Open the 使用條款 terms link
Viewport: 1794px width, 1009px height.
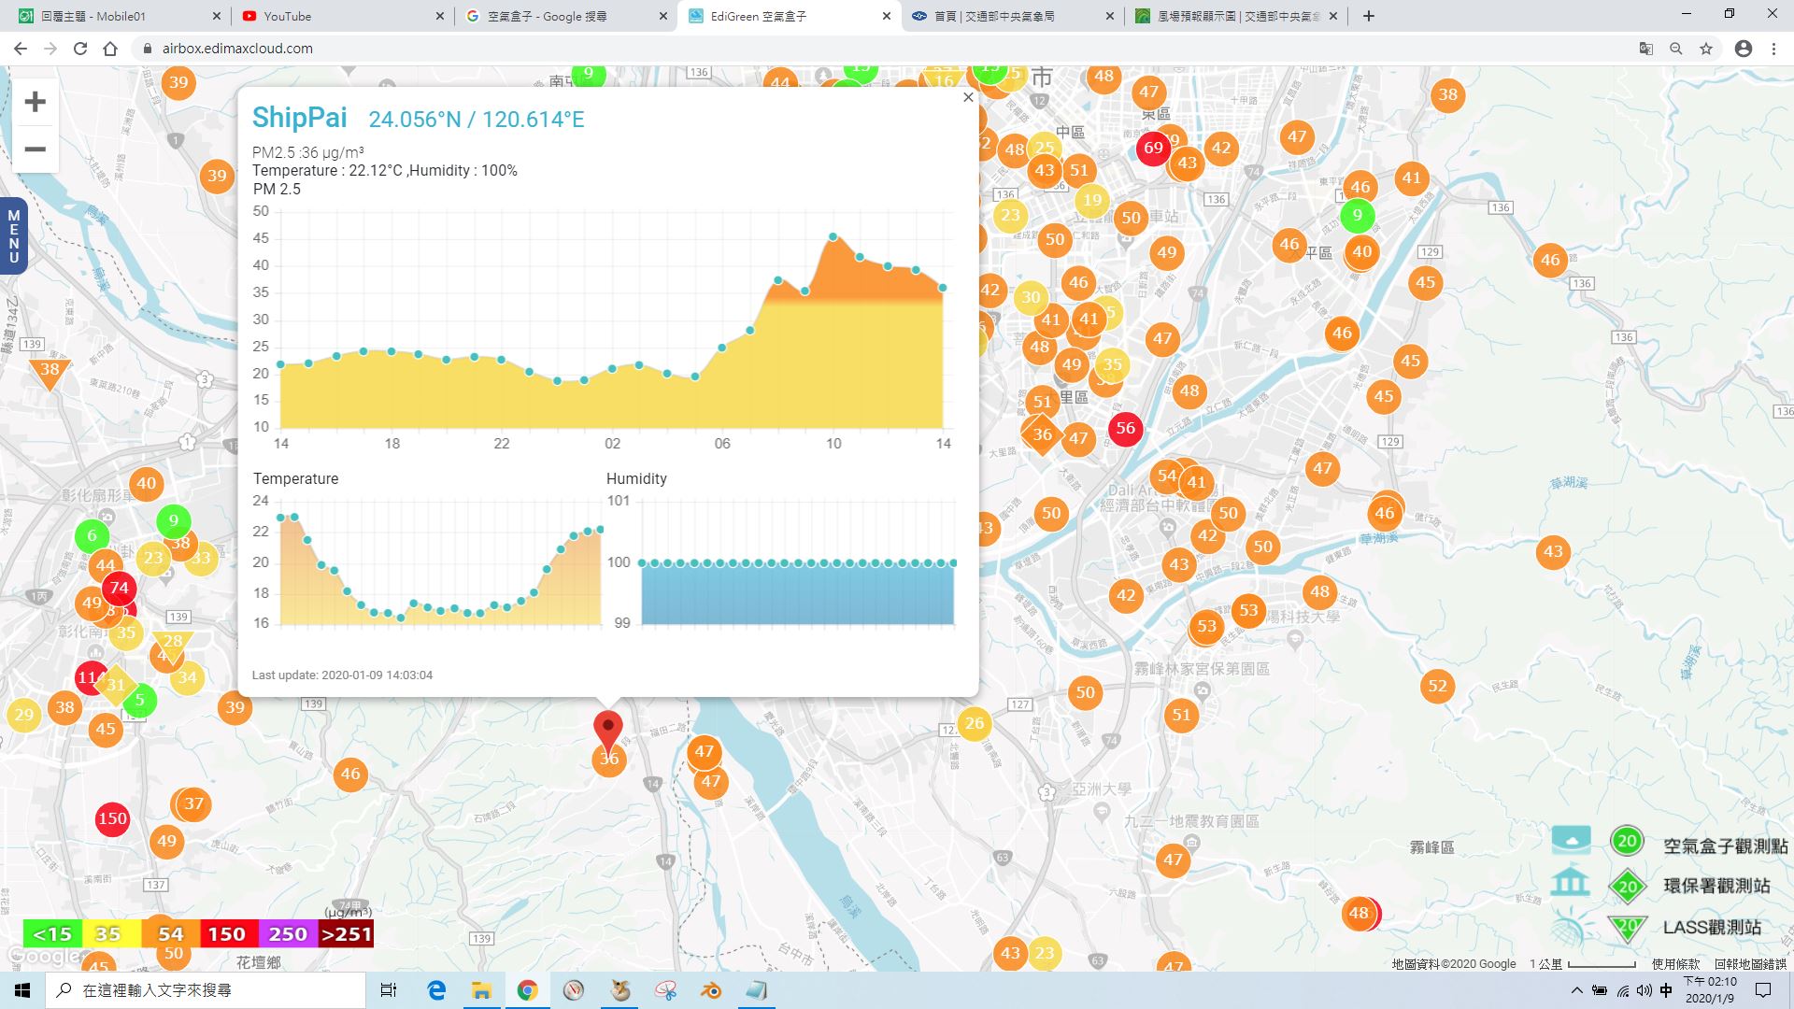[1676, 964]
